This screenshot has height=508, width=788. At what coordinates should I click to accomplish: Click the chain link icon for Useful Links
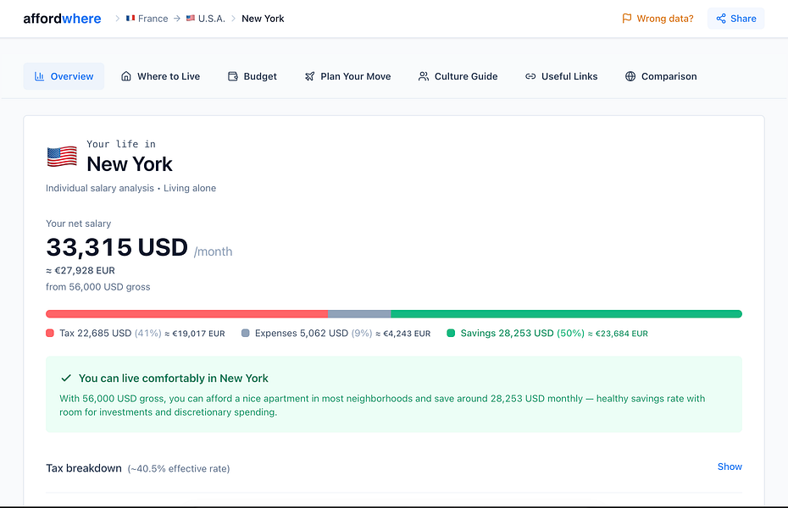(x=530, y=76)
